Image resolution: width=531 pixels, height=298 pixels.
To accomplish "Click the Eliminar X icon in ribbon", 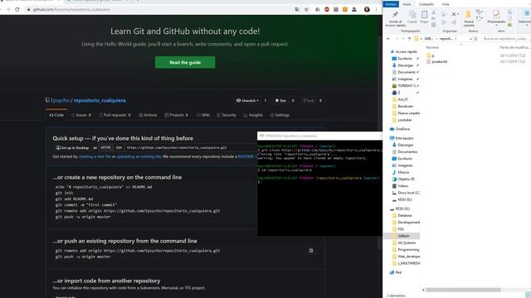I will (455, 15).
